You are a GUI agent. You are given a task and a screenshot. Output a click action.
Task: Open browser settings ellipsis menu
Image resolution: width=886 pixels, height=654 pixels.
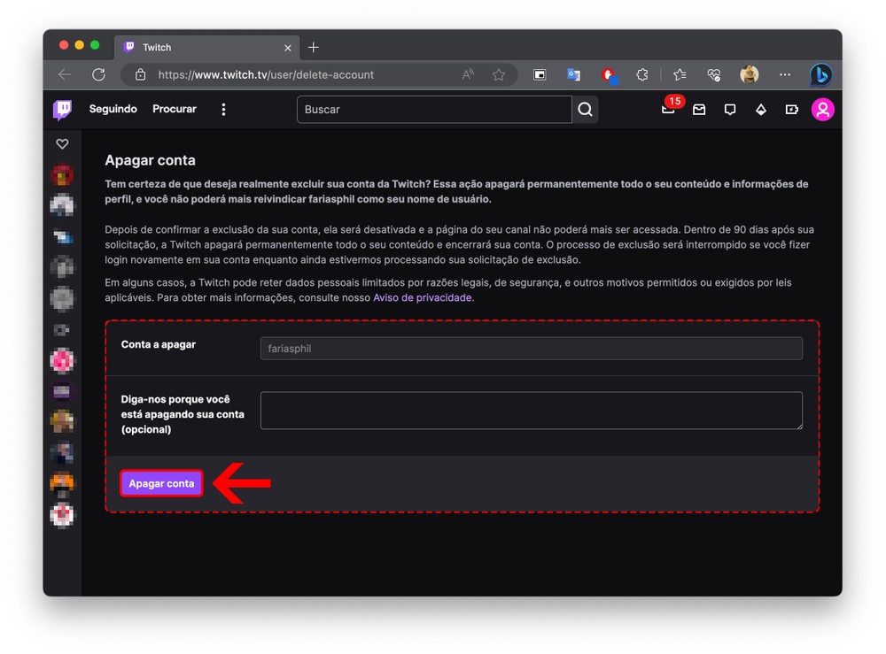785,74
